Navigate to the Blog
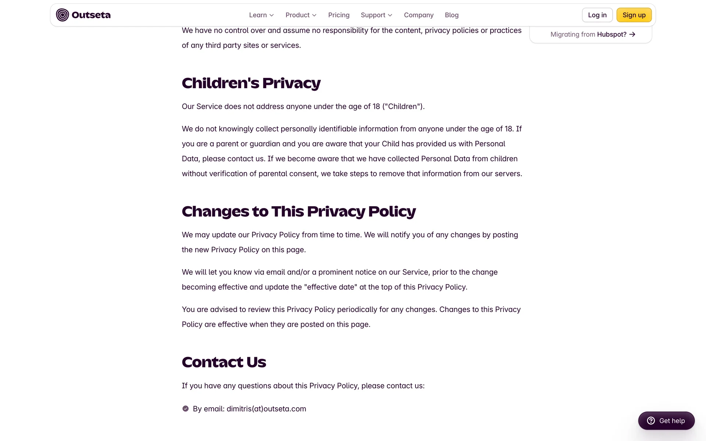Screen dimensions: 706x441 pos(452,15)
